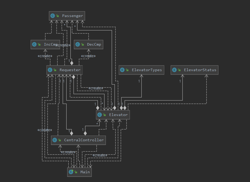This screenshot has height=182, width=250.
Task: Click the enum icon on ElevatorTypes node
Action: [122, 70]
